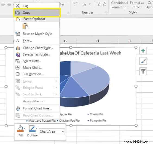The image size is (153, 144).
Task: Choose Copy from the context menu
Action: click(37, 13)
